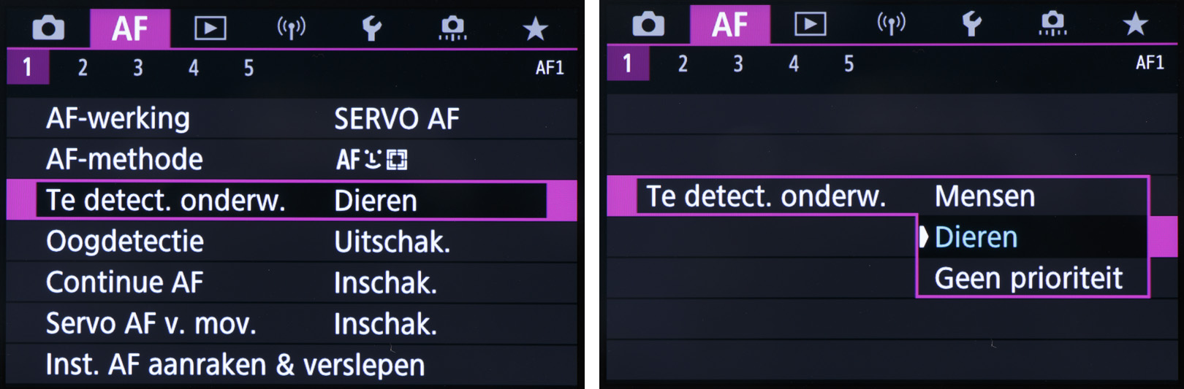1184x389 pixels.
Task: Open the playback tab in left screen
Action: click(x=210, y=28)
